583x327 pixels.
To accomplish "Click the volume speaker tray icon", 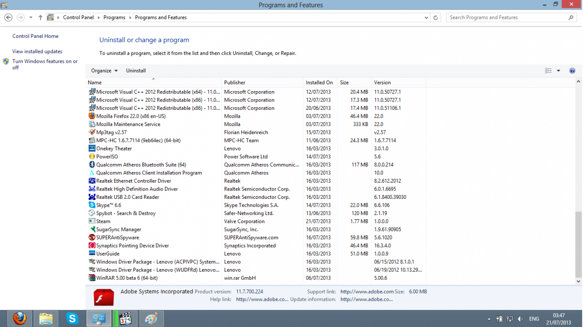I will click(x=520, y=319).
